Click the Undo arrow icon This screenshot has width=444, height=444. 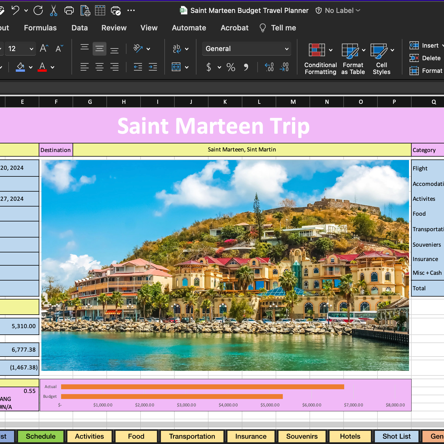pyautogui.click(x=15, y=11)
